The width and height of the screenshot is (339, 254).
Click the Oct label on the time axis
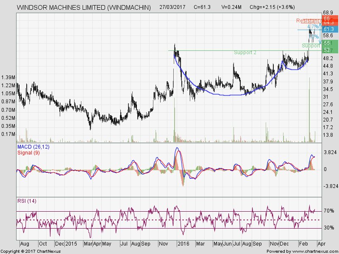(43, 244)
